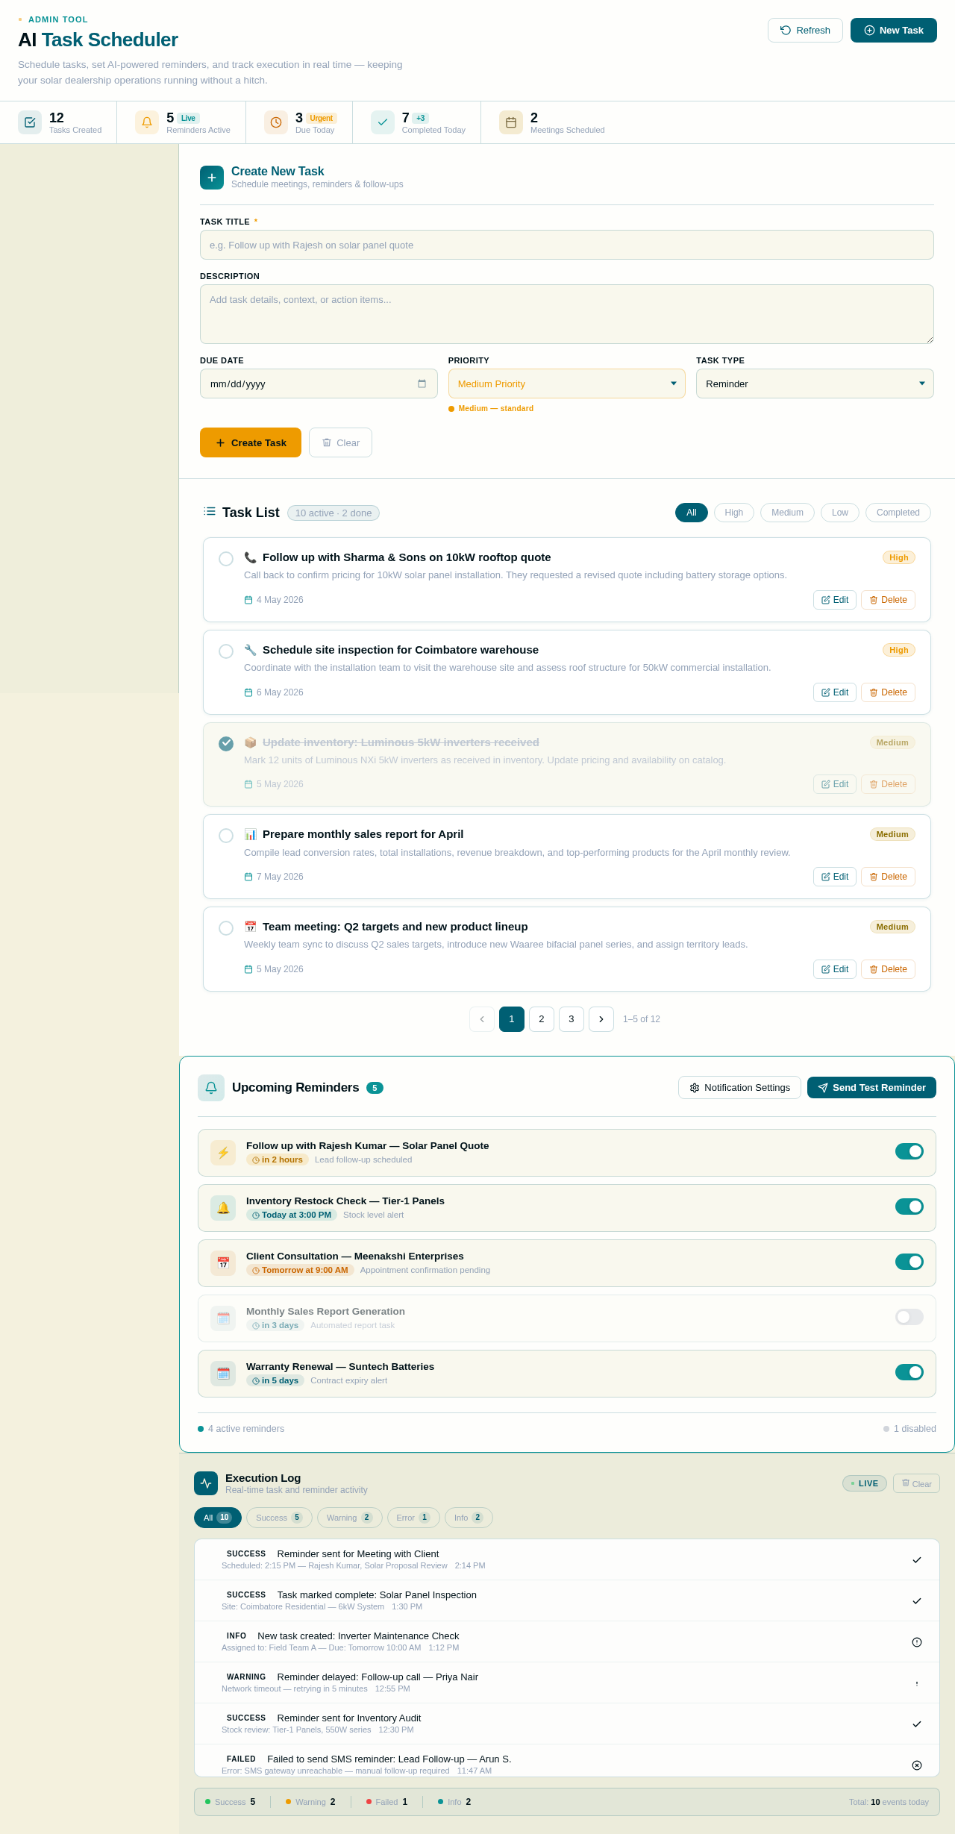Image resolution: width=955 pixels, height=1834 pixels.
Task: Click the Task Title input field
Action: [x=567, y=245]
